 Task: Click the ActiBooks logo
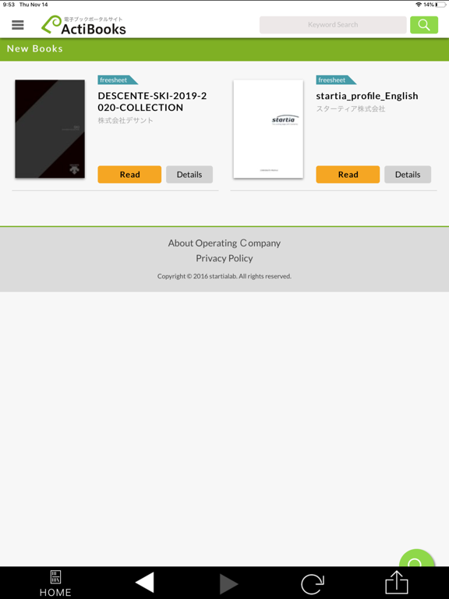click(83, 25)
